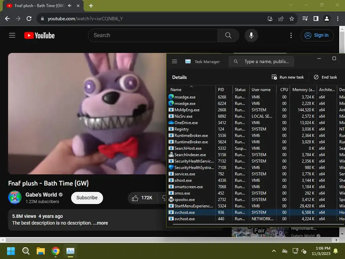The width and height of the screenshot is (345, 259).
Task: Open Windows Start menu
Action: coord(11,251)
